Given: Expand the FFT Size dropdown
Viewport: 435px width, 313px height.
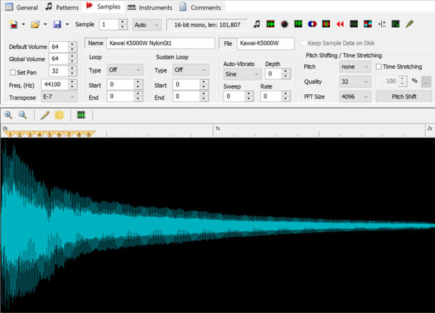Looking at the screenshot, I should click(355, 96).
